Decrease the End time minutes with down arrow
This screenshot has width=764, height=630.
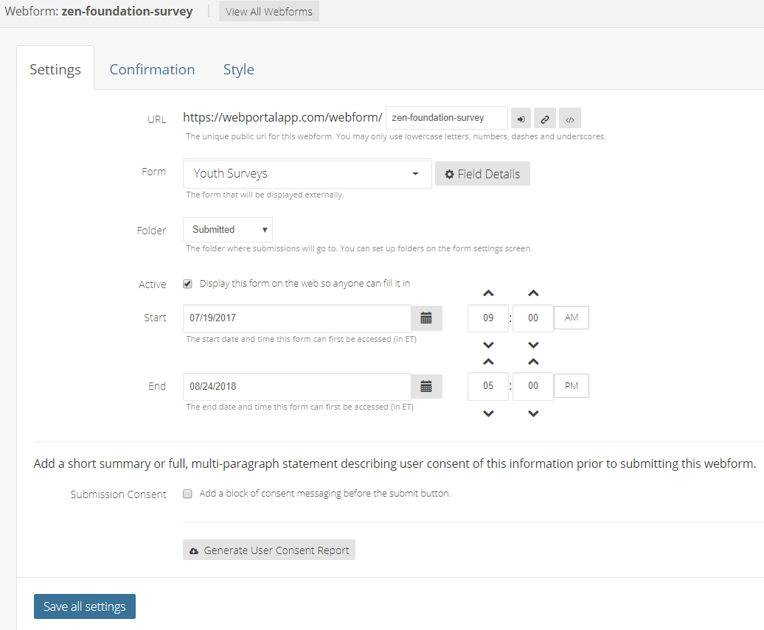tap(532, 413)
